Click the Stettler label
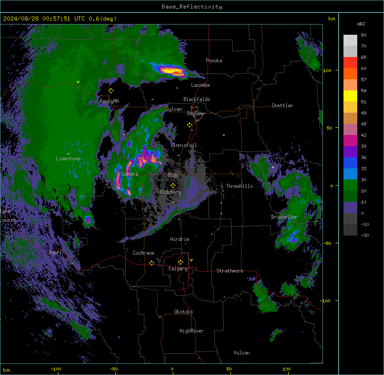The height and width of the screenshot is (375, 384). [282, 106]
